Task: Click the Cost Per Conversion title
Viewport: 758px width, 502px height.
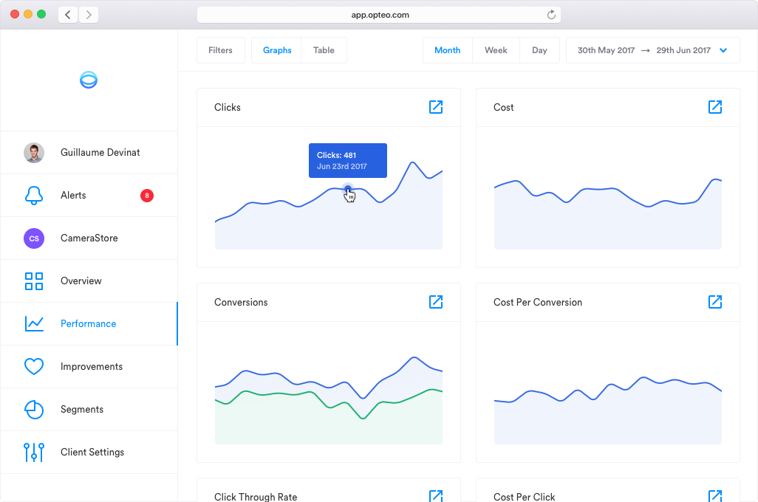Action: [x=538, y=302]
